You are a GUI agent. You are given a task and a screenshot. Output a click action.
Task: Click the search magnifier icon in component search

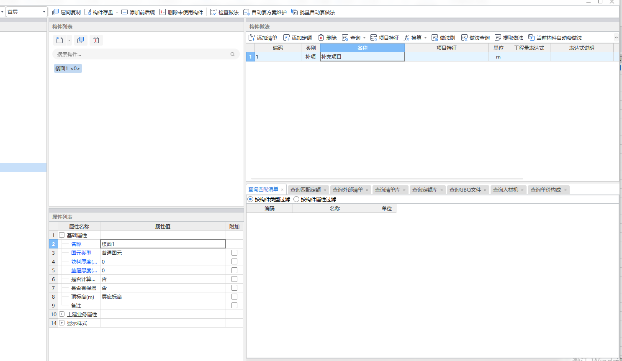pyautogui.click(x=233, y=54)
